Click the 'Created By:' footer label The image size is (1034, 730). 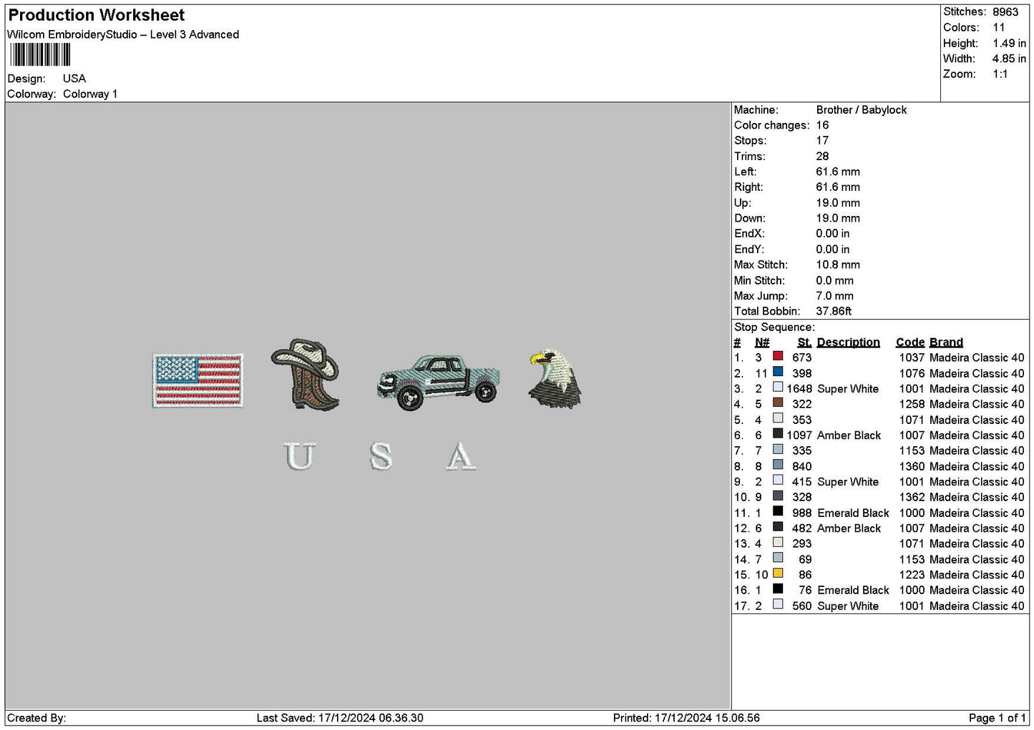coord(36,718)
